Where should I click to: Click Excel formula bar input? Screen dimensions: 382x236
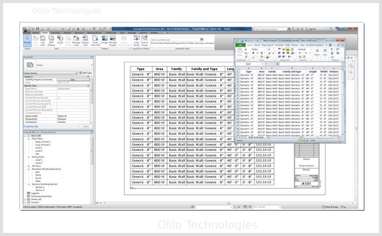(x=311, y=64)
